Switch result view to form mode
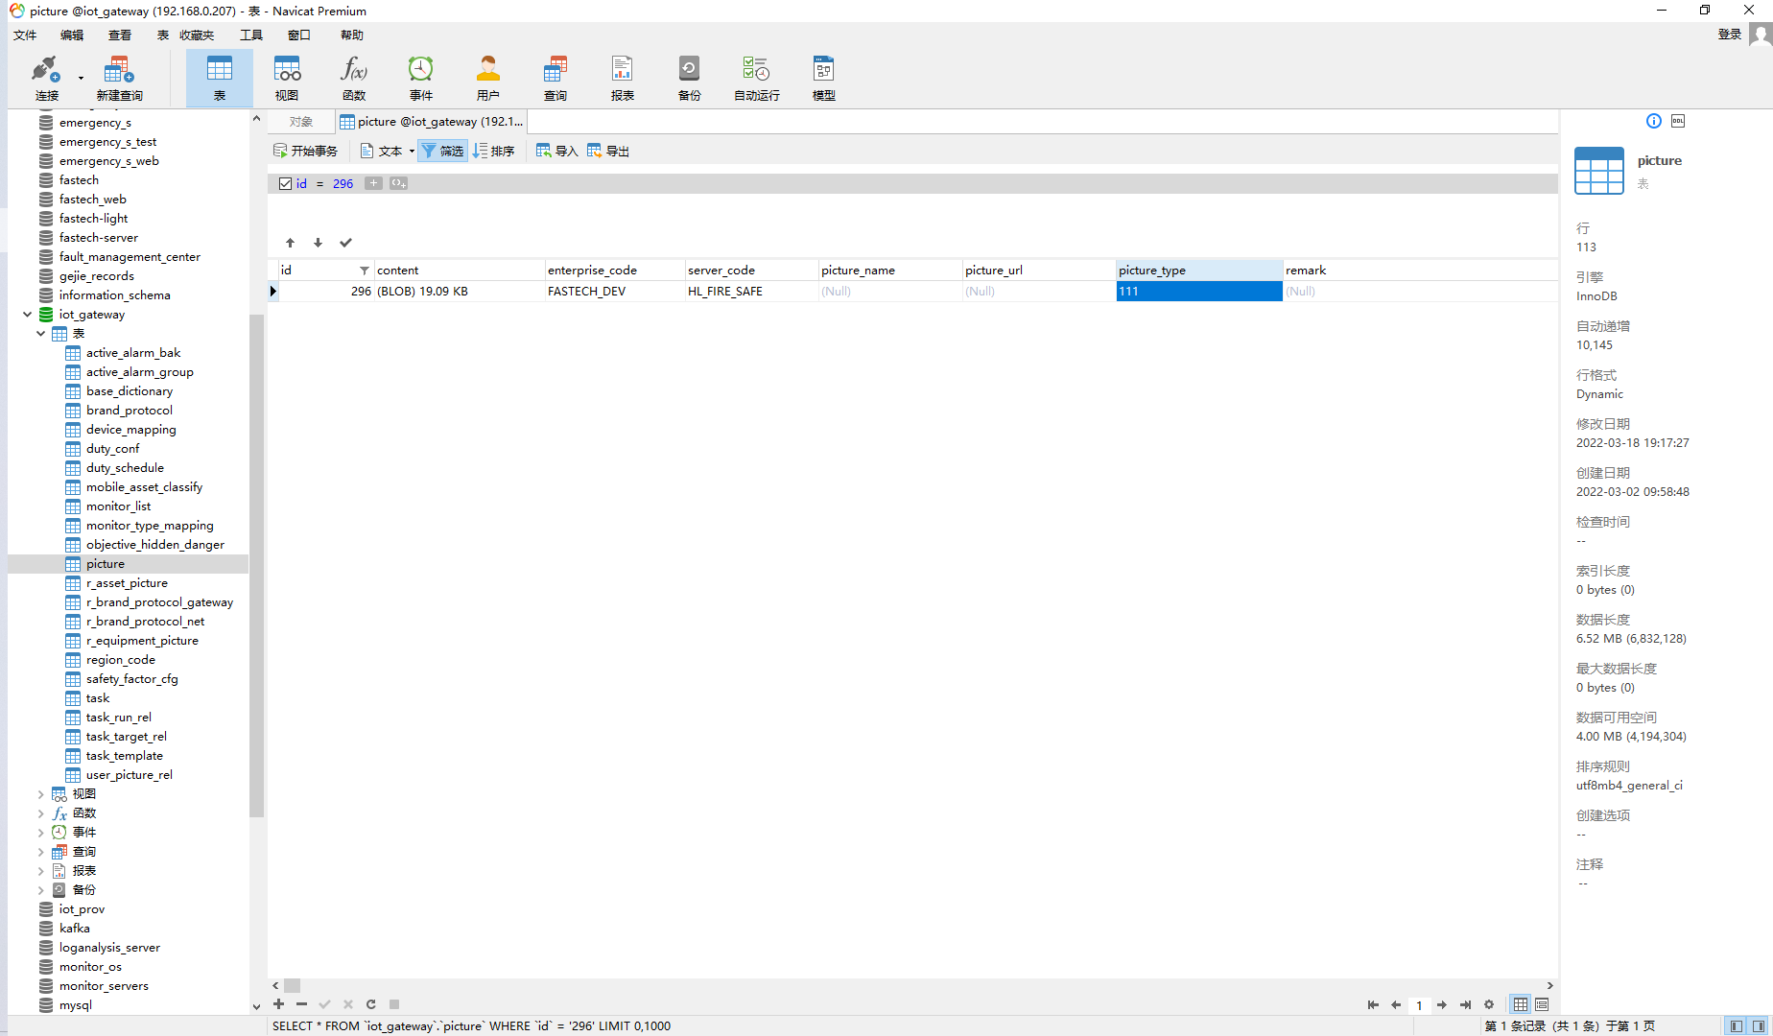Screen dimensions: 1773x1036 1541,1004
